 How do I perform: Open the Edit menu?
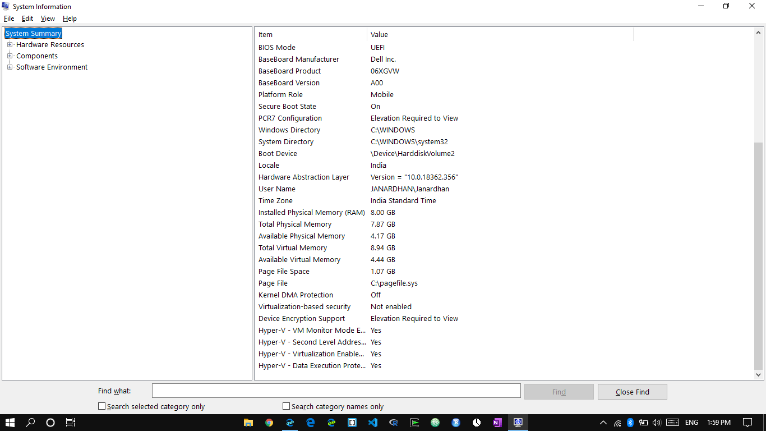coord(27,19)
